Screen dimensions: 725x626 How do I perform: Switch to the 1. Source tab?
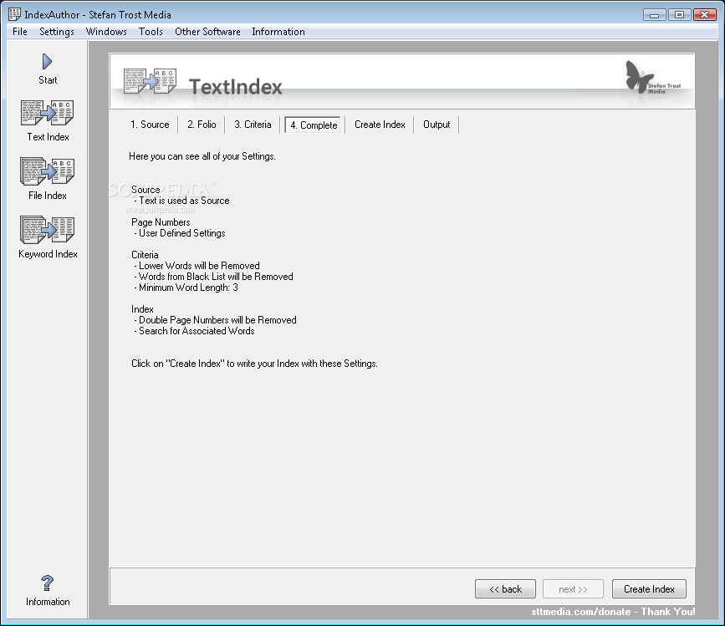point(150,125)
